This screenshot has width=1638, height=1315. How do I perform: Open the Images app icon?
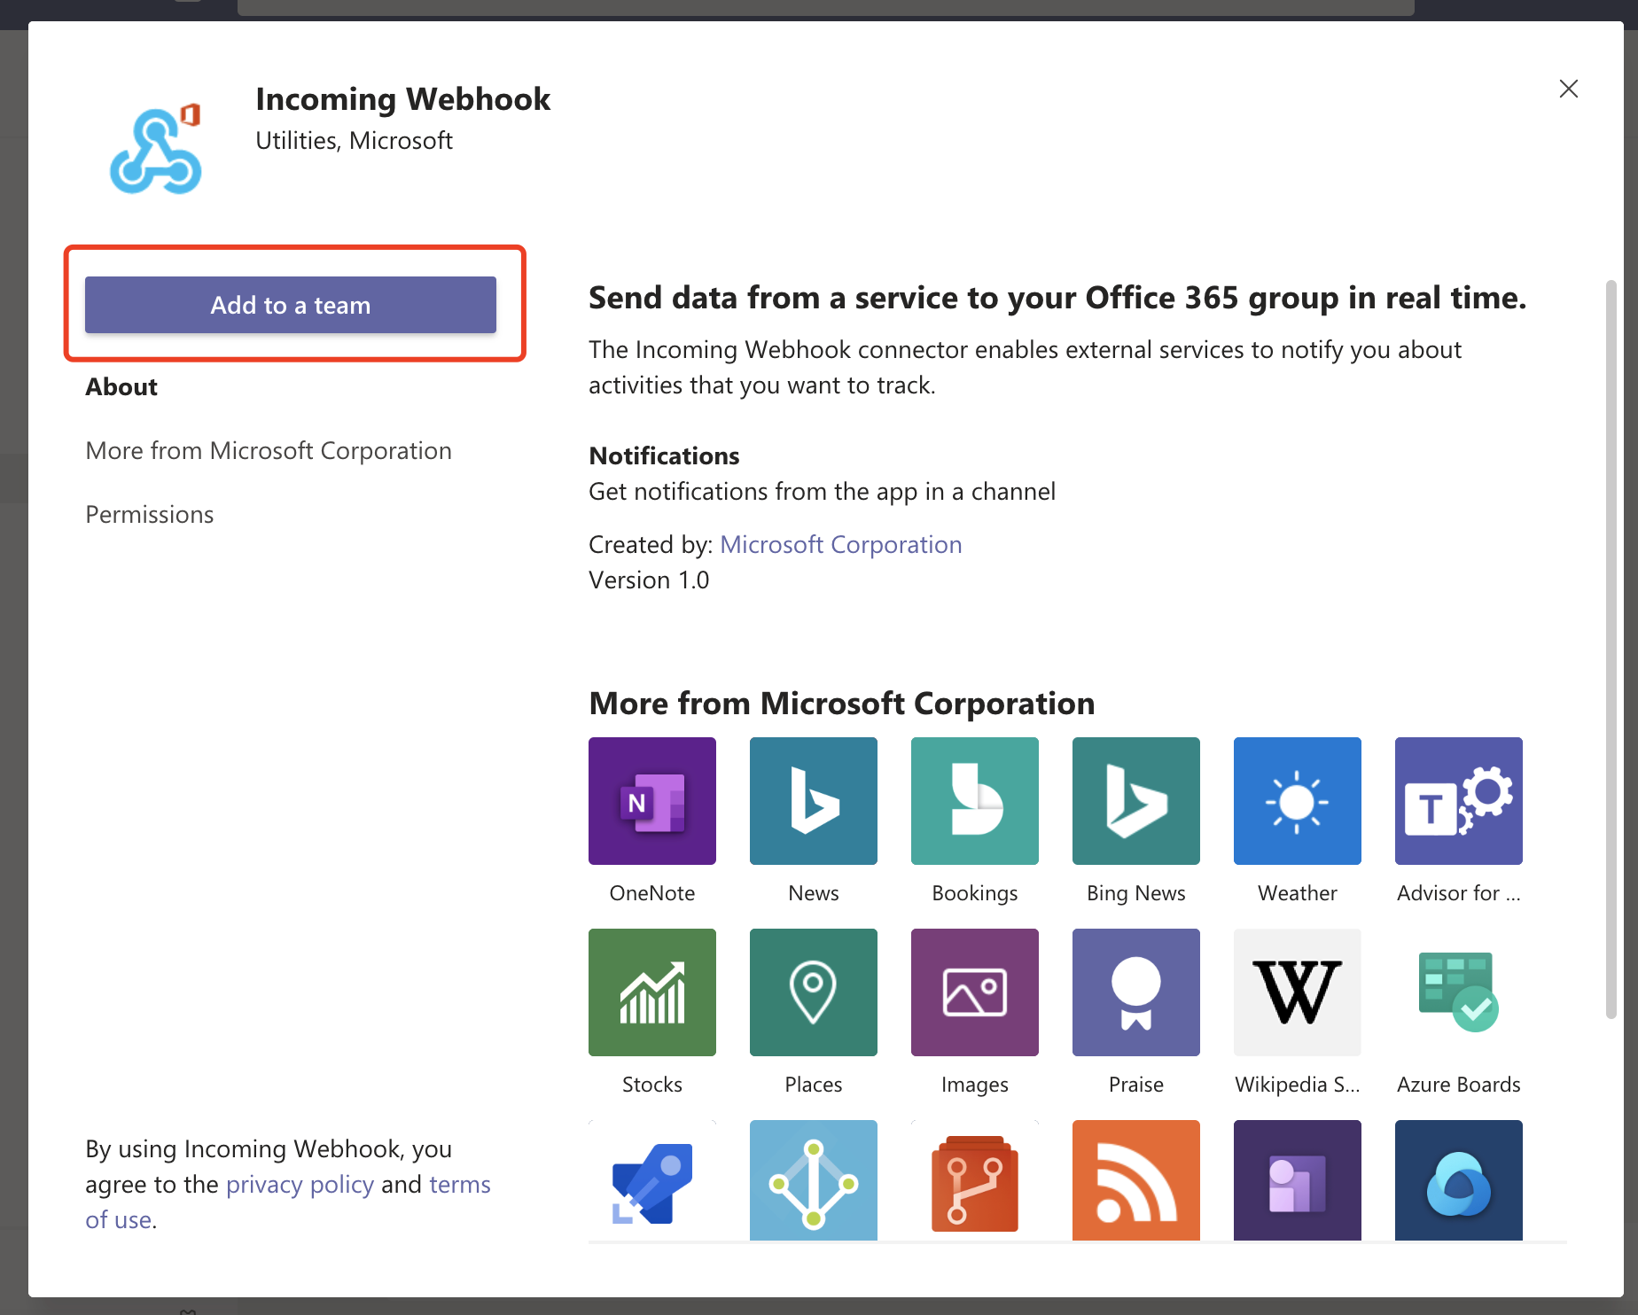click(x=974, y=992)
